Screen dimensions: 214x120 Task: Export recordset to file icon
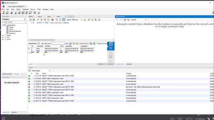point(91,43)
